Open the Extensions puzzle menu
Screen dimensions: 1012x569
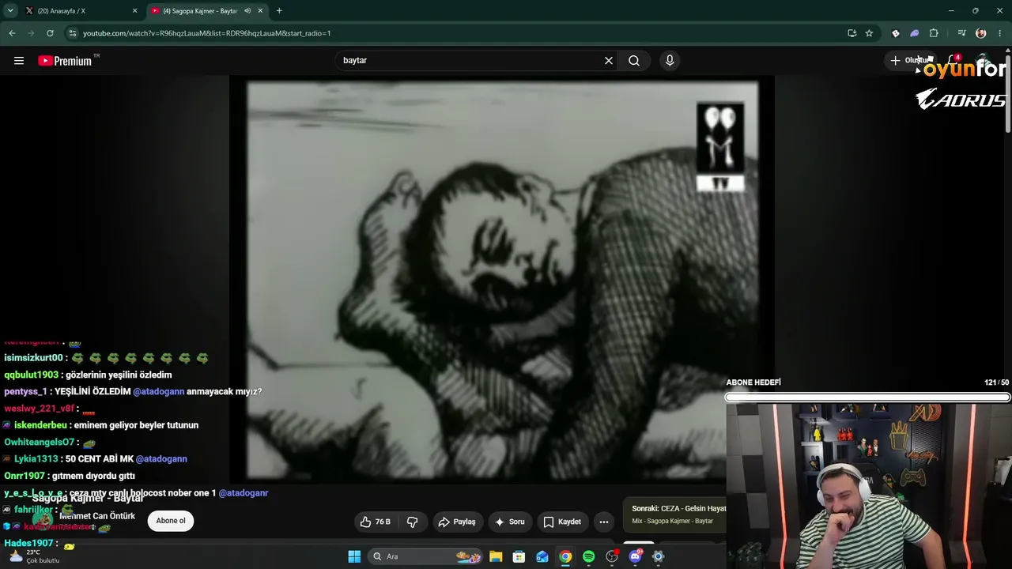(934, 33)
